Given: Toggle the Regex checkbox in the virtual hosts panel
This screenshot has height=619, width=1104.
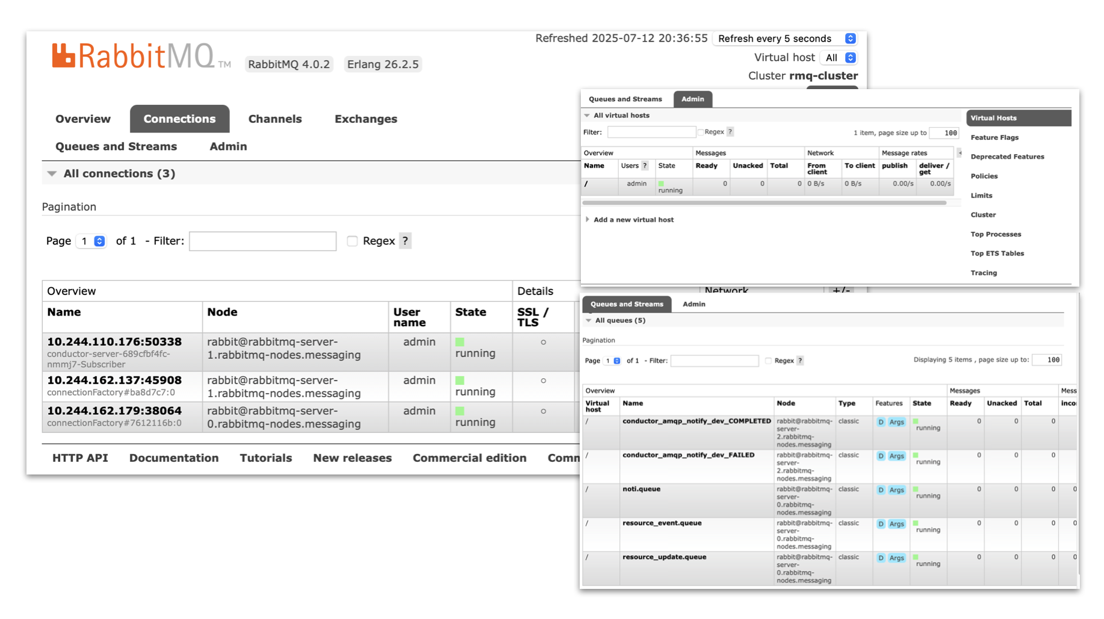Looking at the screenshot, I should pos(701,132).
